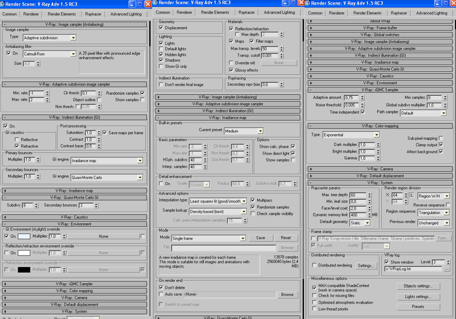Select Advanced Lighting tab in left window
This screenshot has width=456, height=319.
coord(126,14)
